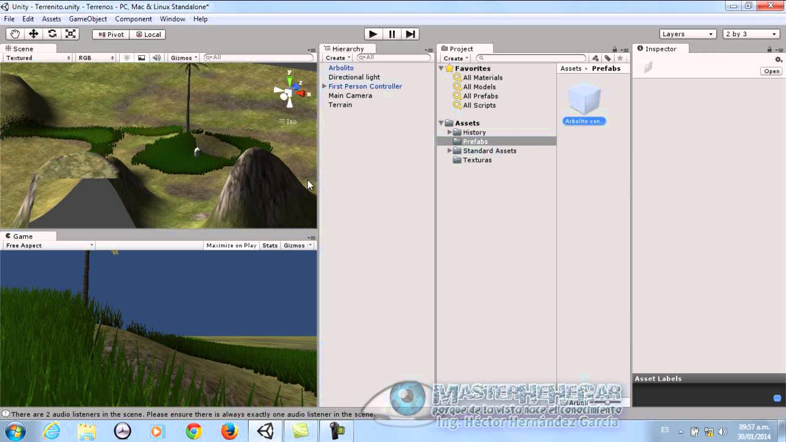The width and height of the screenshot is (786, 442).
Task: Toggle scene audio speaker icon
Action: [x=157, y=58]
